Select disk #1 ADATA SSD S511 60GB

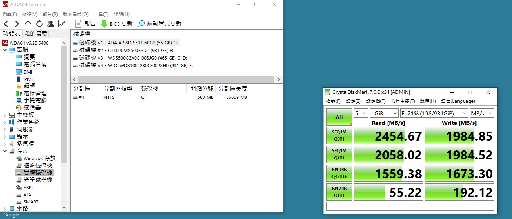tap(126, 43)
